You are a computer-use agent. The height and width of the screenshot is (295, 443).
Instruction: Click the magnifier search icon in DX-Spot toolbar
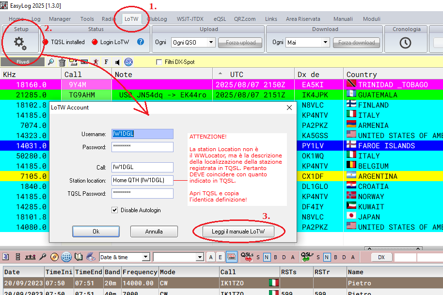coord(51,62)
